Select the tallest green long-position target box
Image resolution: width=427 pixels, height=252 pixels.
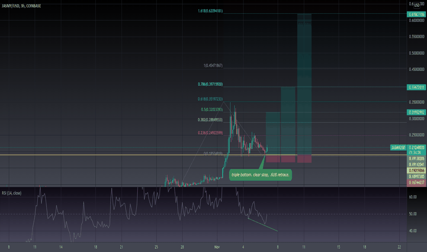[304, 84]
